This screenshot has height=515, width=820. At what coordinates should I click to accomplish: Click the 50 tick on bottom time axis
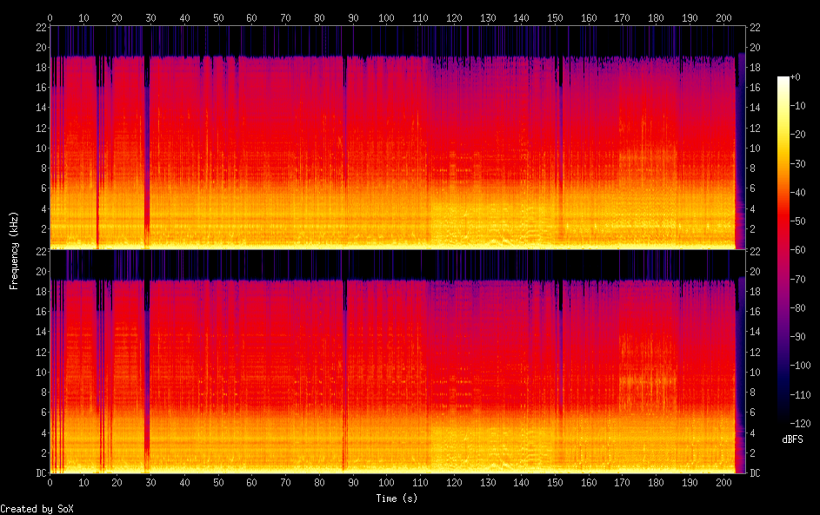pos(218,482)
